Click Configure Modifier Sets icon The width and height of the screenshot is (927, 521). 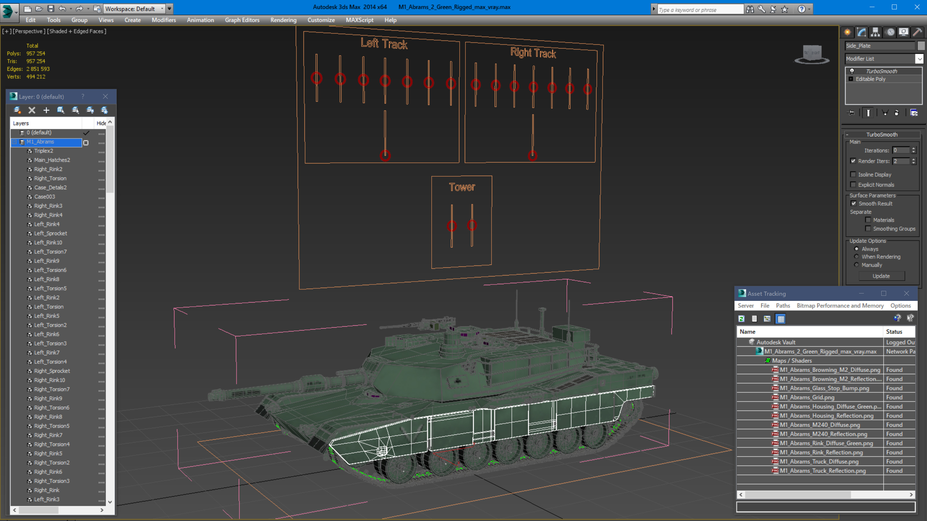tap(914, 113)
